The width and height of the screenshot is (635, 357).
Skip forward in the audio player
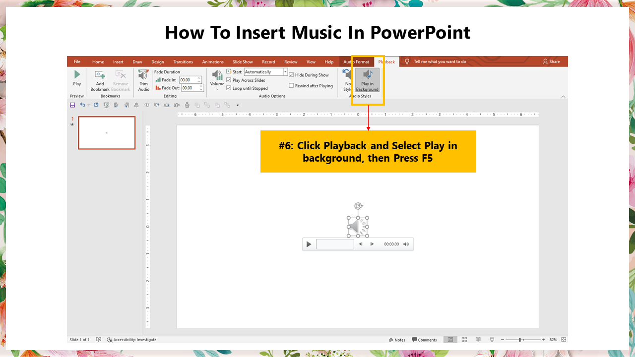(x=372, y=244)
